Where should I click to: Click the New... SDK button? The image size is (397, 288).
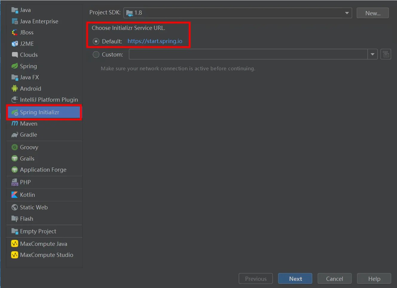pyautogui.click(x=372, y=13)
